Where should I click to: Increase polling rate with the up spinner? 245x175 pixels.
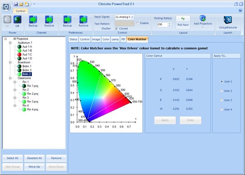click(169, 24)
